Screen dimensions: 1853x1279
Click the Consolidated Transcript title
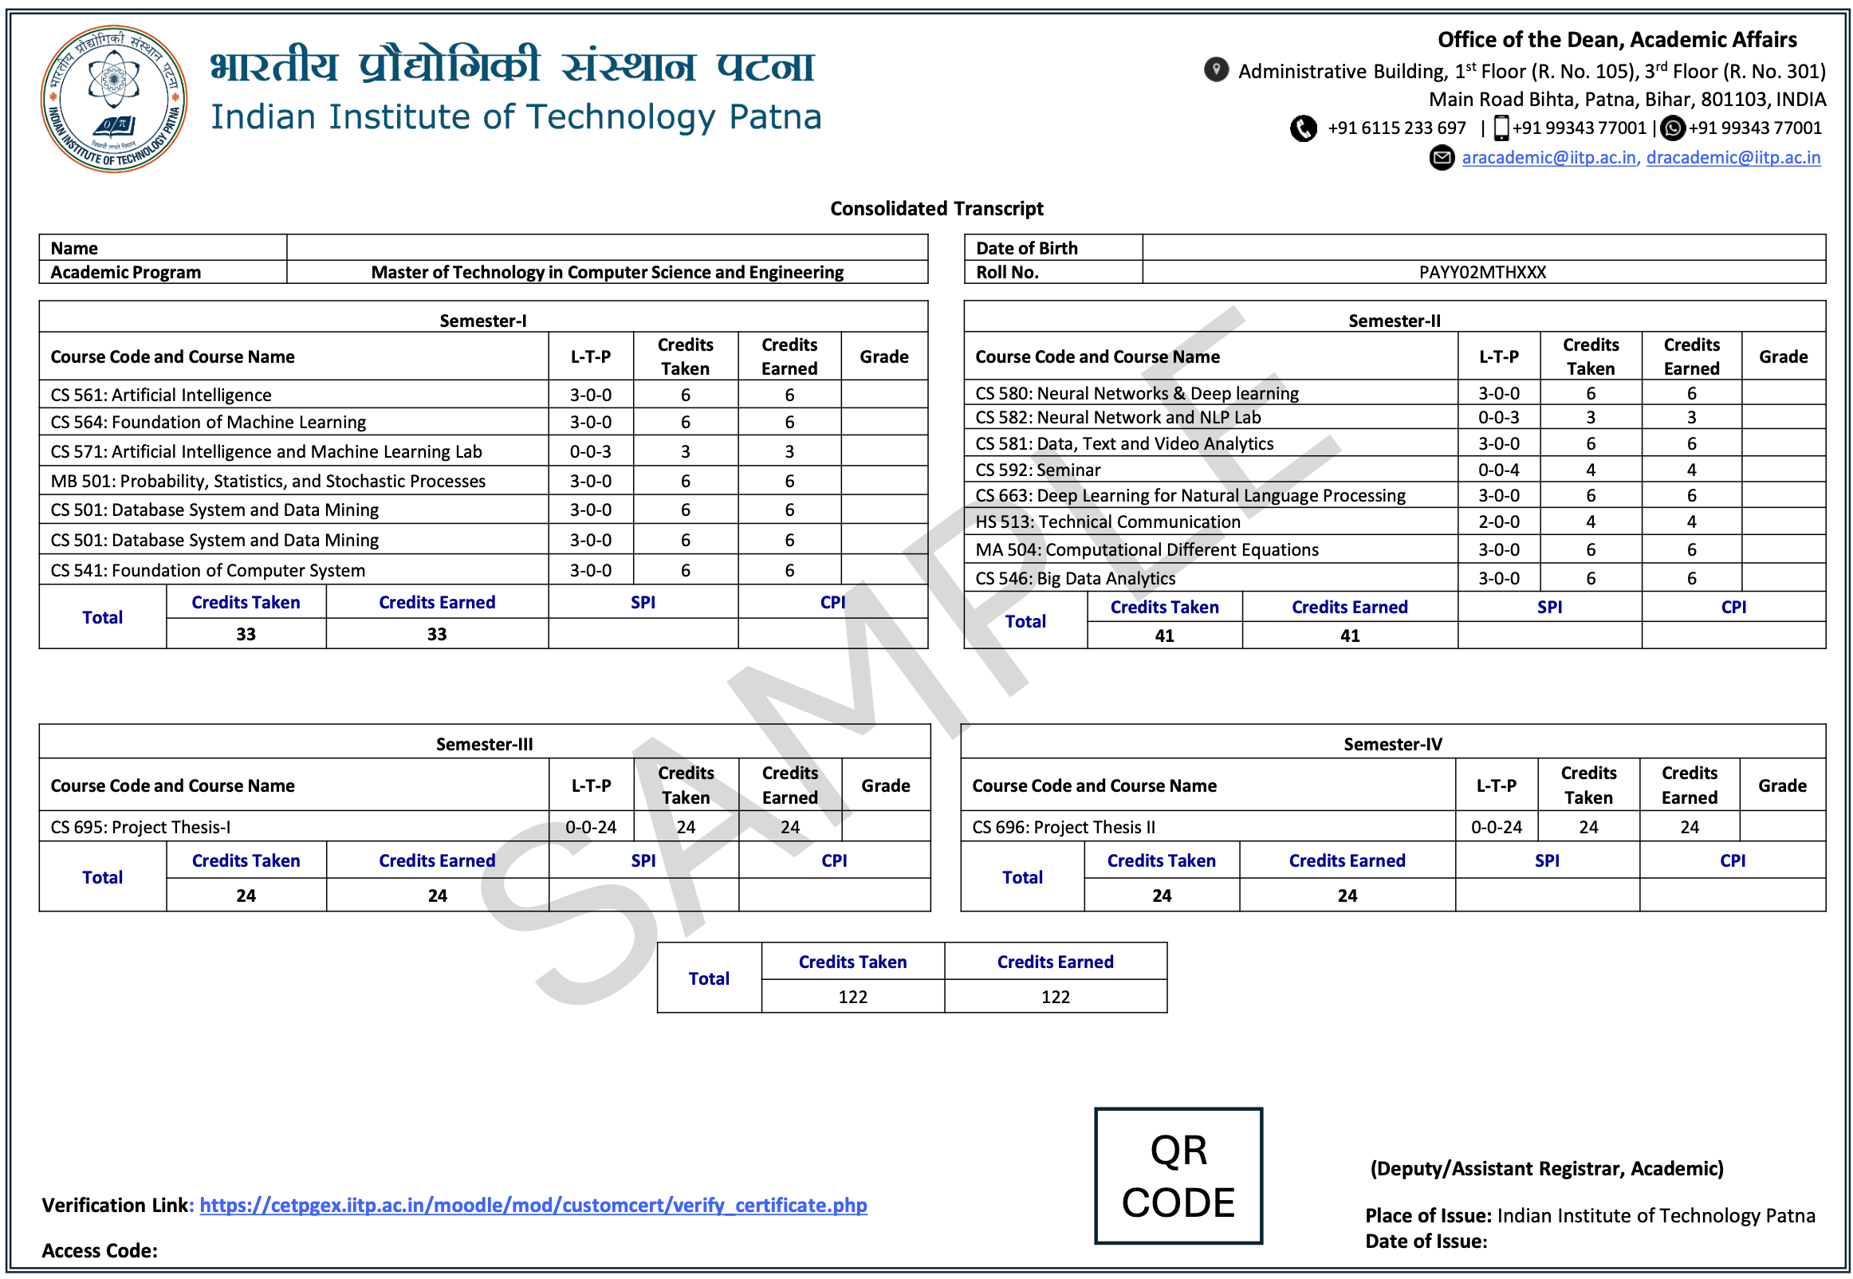(x=936, y=208)
